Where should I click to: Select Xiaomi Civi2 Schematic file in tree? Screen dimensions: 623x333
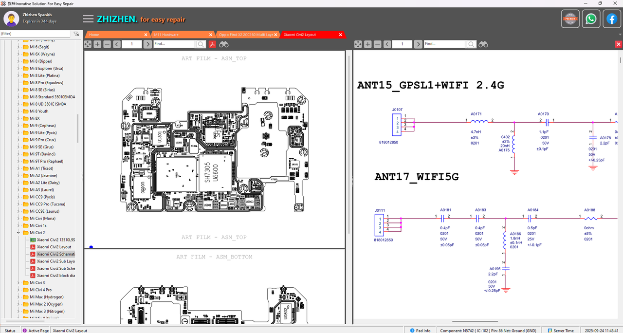click(53, 254)
